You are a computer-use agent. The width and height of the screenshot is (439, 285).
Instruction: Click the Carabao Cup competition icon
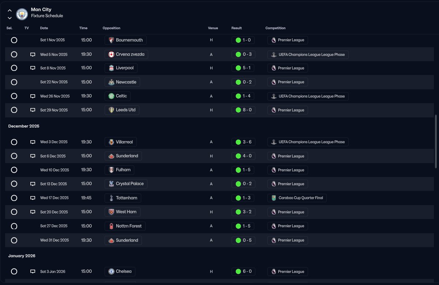[x=273, y=198]
